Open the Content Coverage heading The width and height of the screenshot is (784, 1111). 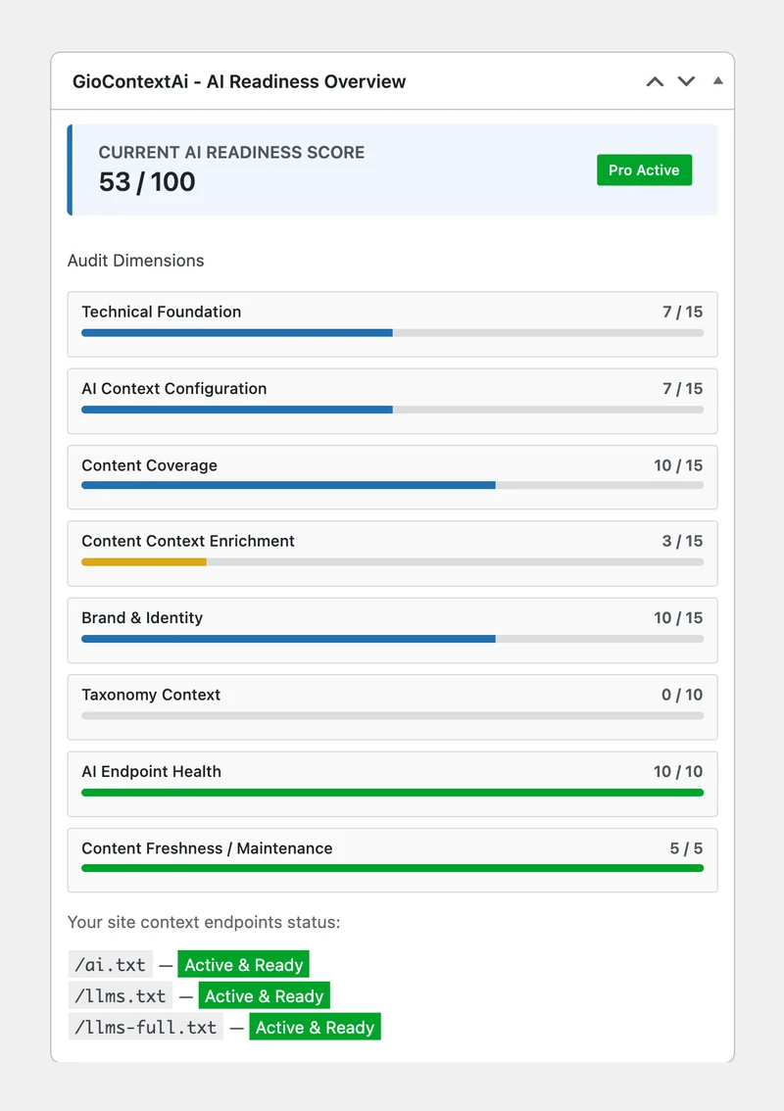[149, 465]
